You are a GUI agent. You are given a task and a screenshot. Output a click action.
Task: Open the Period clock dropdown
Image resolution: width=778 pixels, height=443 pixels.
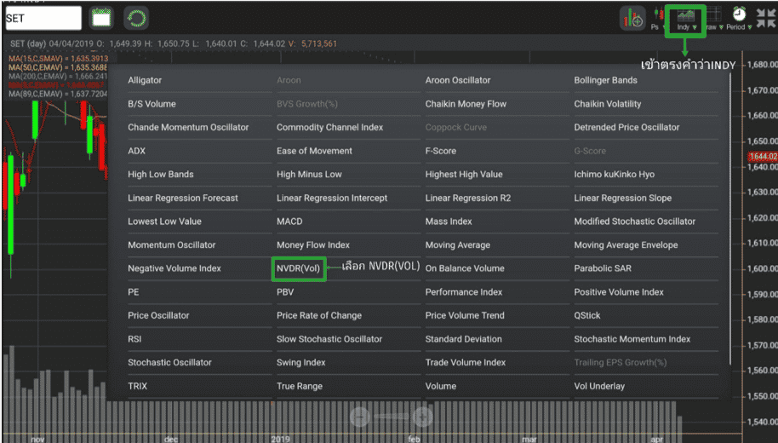(739, 19)
